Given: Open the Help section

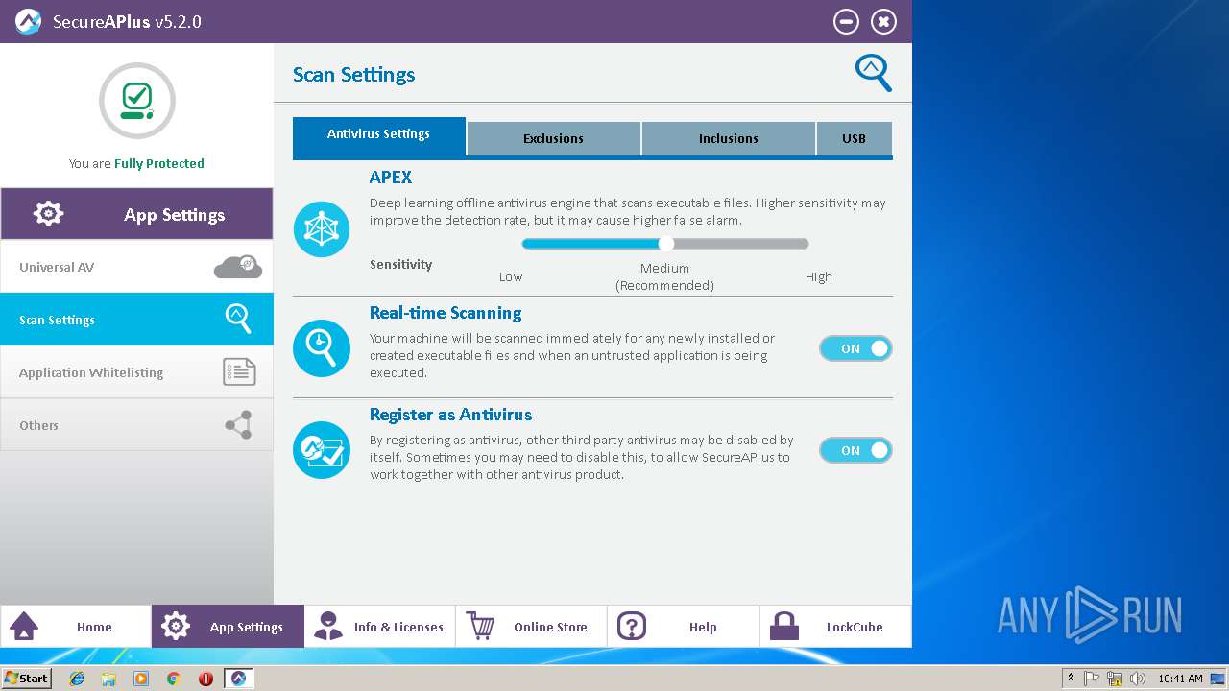Looking at the screenshot, I should tap(683, 627).
